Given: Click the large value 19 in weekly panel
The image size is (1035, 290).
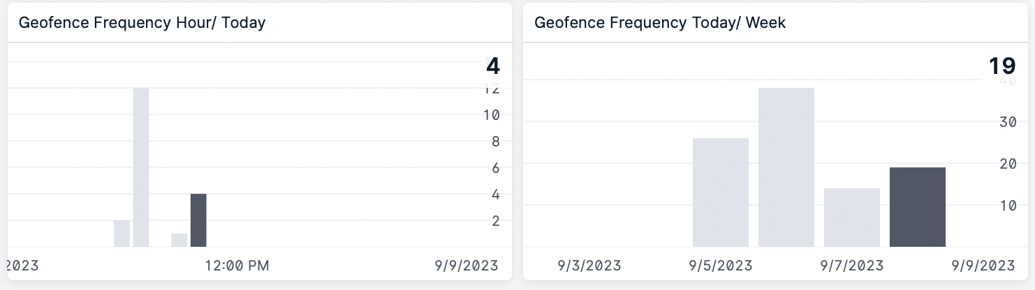Looking at the screenshot, I should click(1002, 66).
